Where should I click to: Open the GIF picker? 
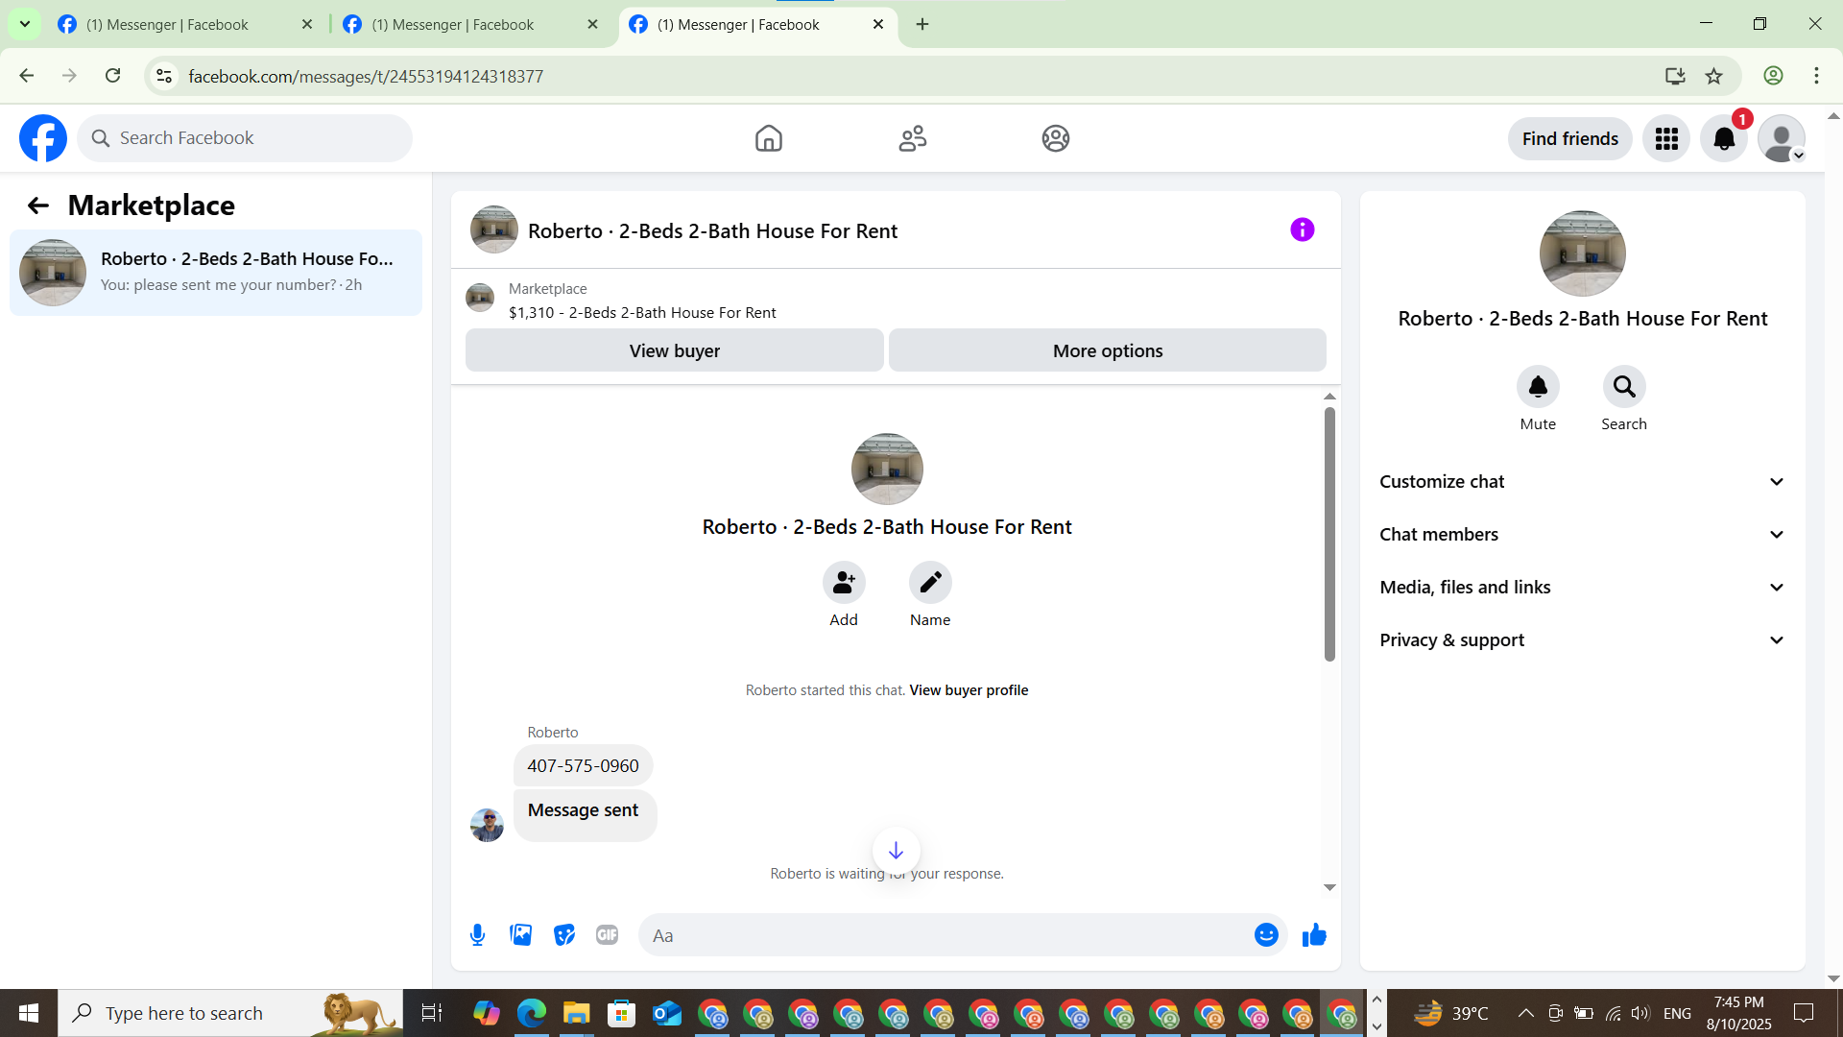click(x=607, y=934)
